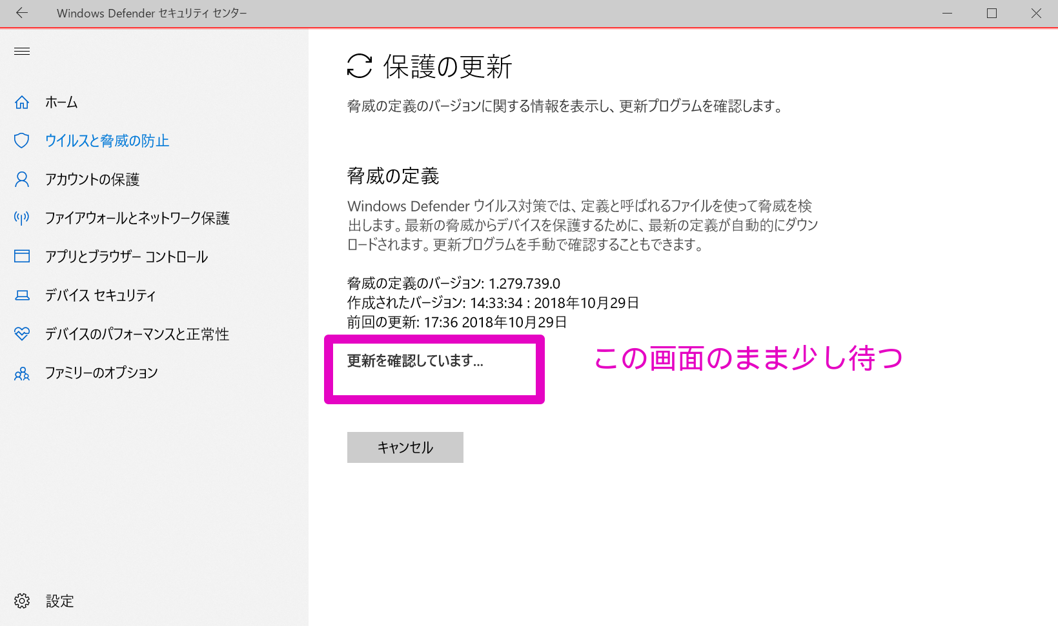Select ウイルスと脅威の防止 menu item

[x=107, y=141]
